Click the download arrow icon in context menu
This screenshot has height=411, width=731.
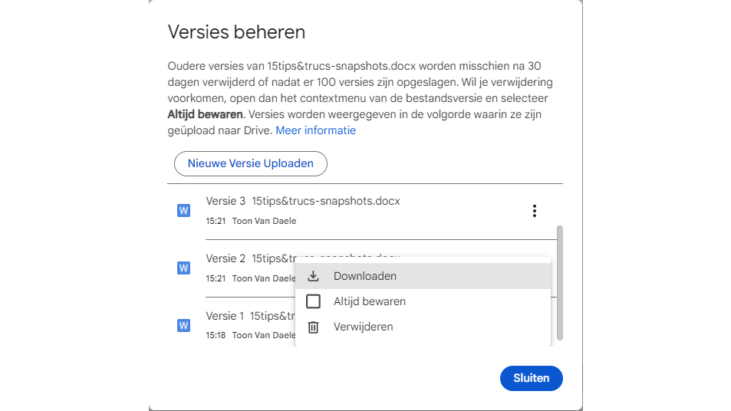click(313, 276)
